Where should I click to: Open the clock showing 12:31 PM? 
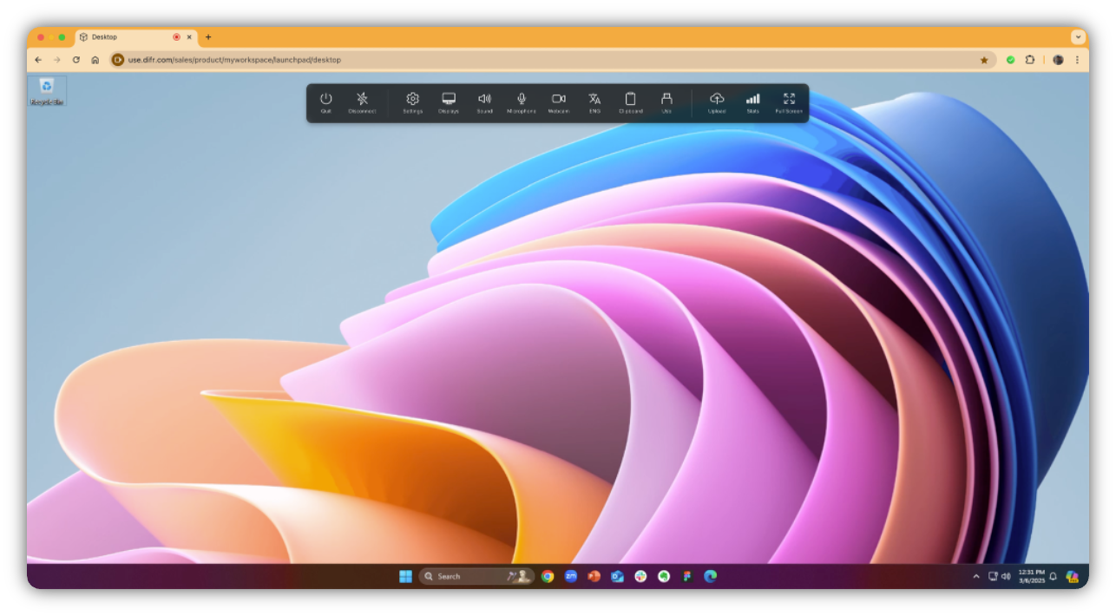coord(1031,576)
